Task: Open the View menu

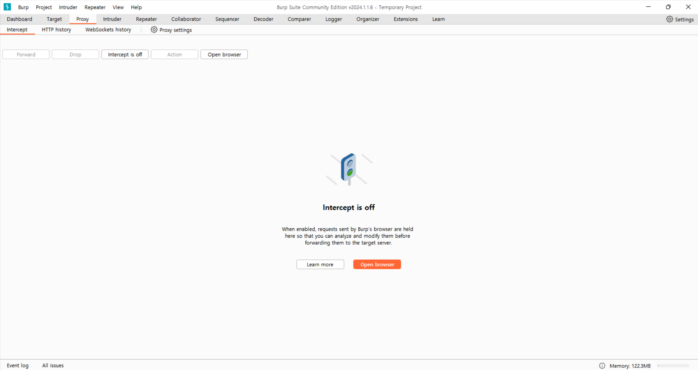Action: pyautogui.click(x=118, y=7)
